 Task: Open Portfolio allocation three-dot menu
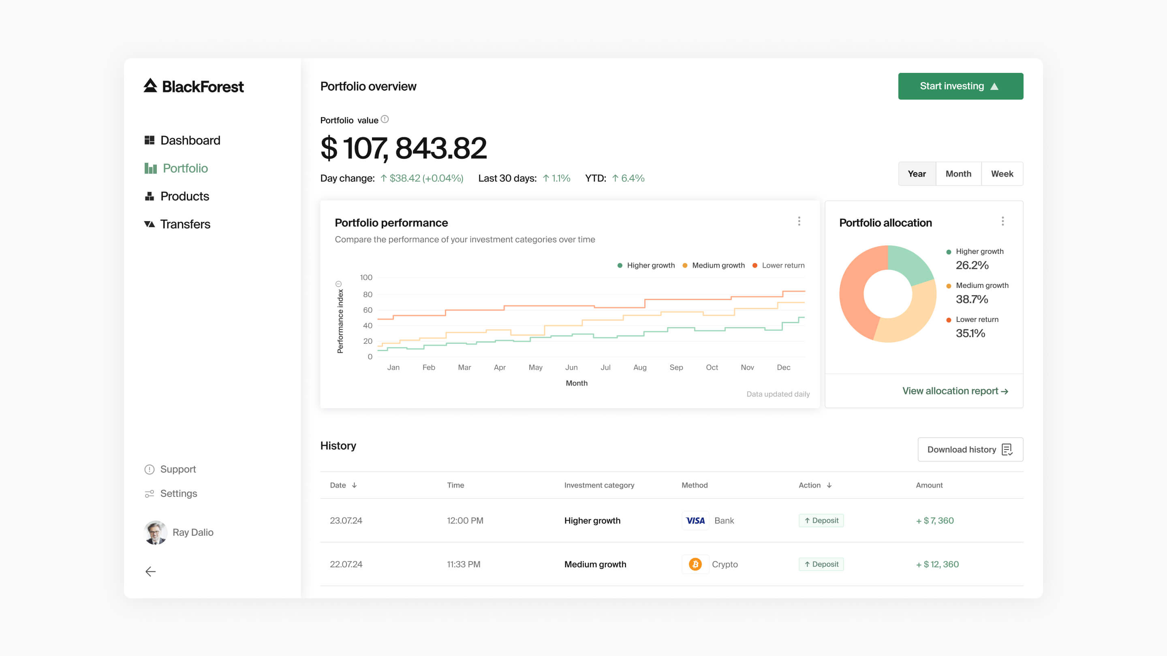pos(1002,221)
